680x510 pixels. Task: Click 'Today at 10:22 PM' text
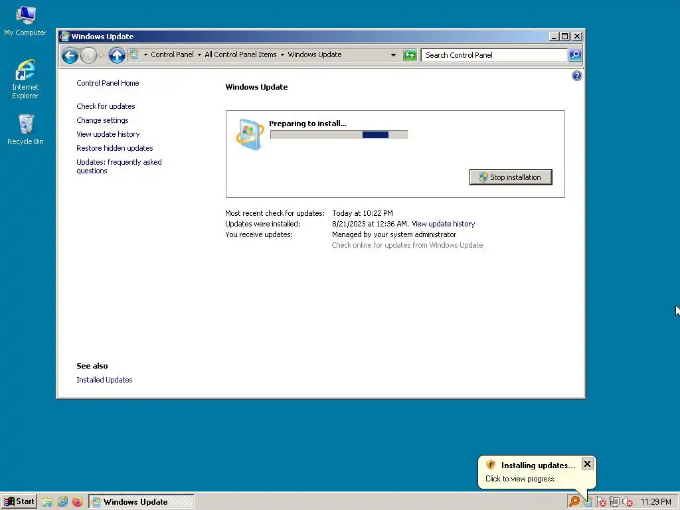363,213
